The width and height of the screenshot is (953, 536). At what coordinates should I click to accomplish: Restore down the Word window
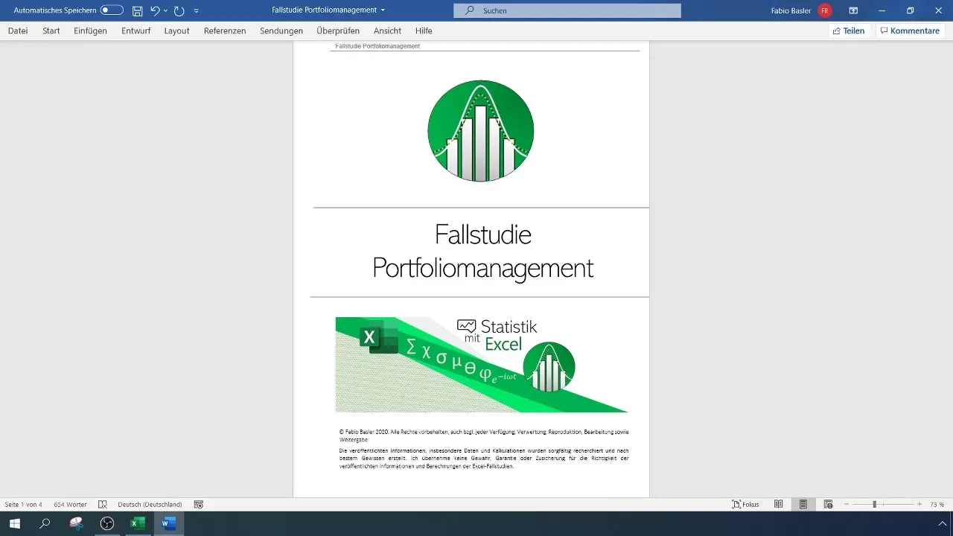(910, 10)
